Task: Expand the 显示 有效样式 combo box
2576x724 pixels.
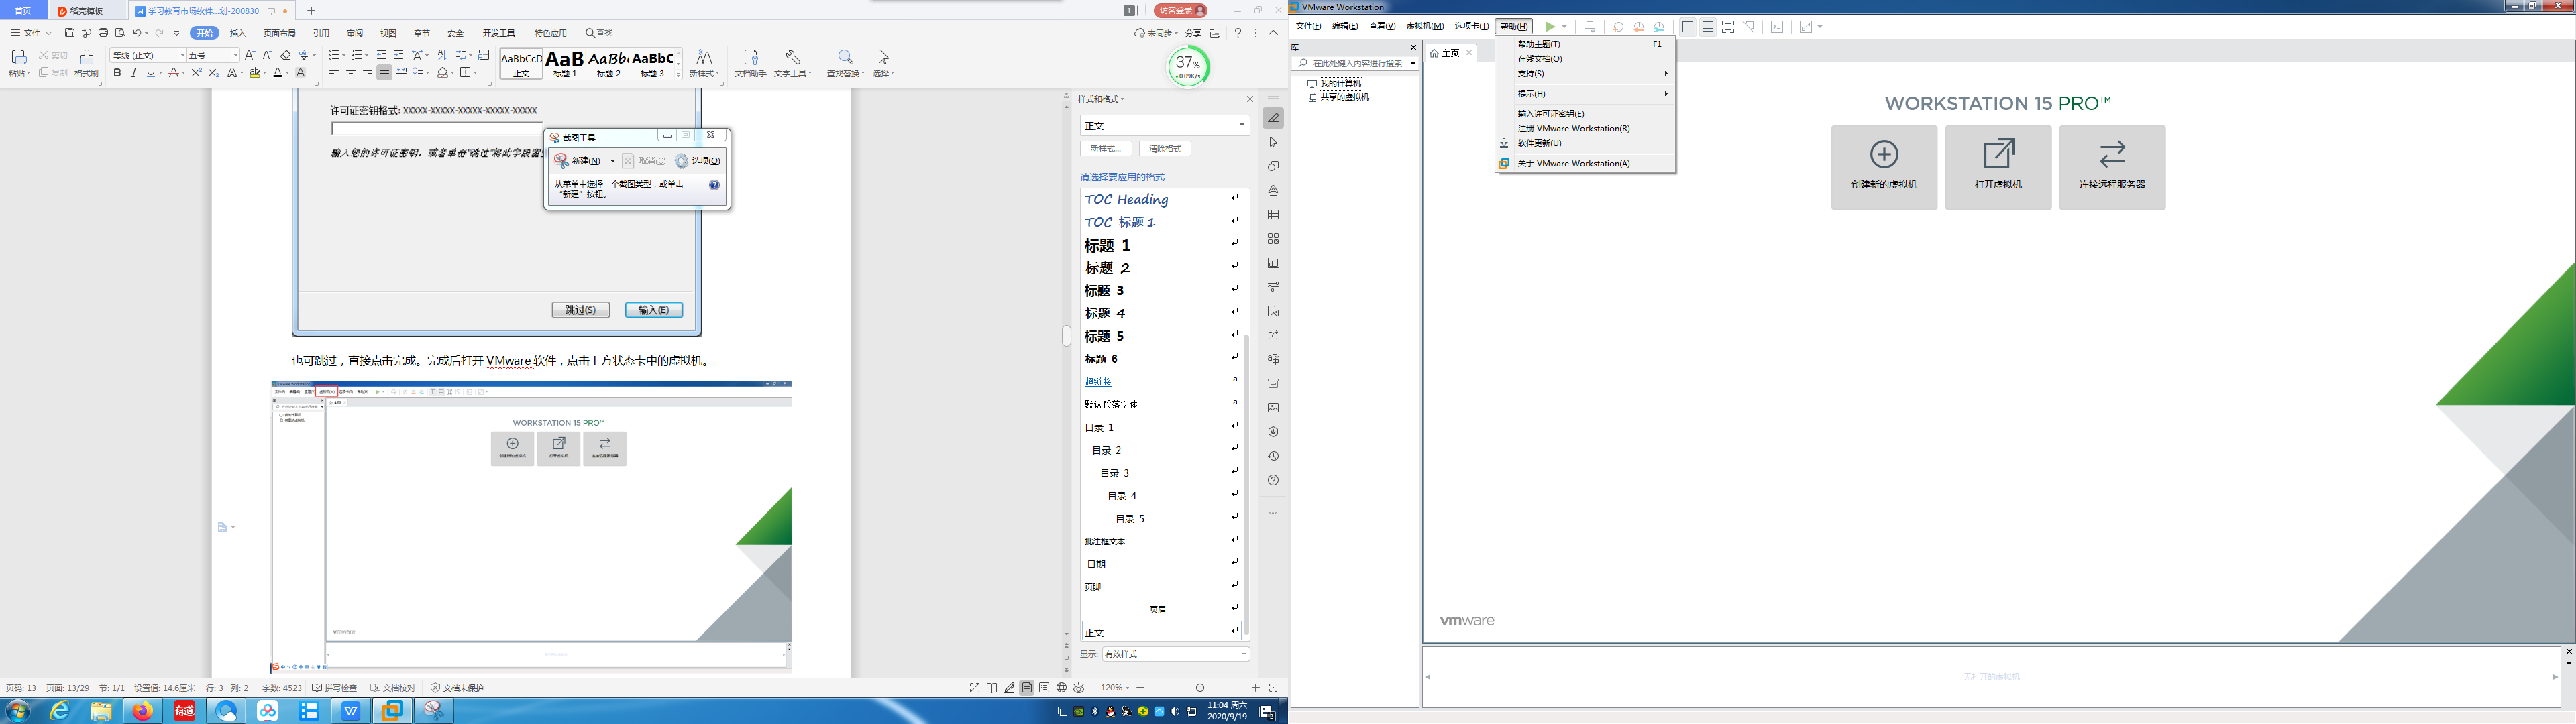Action: pyautogui.click(x=1175, y=654)
